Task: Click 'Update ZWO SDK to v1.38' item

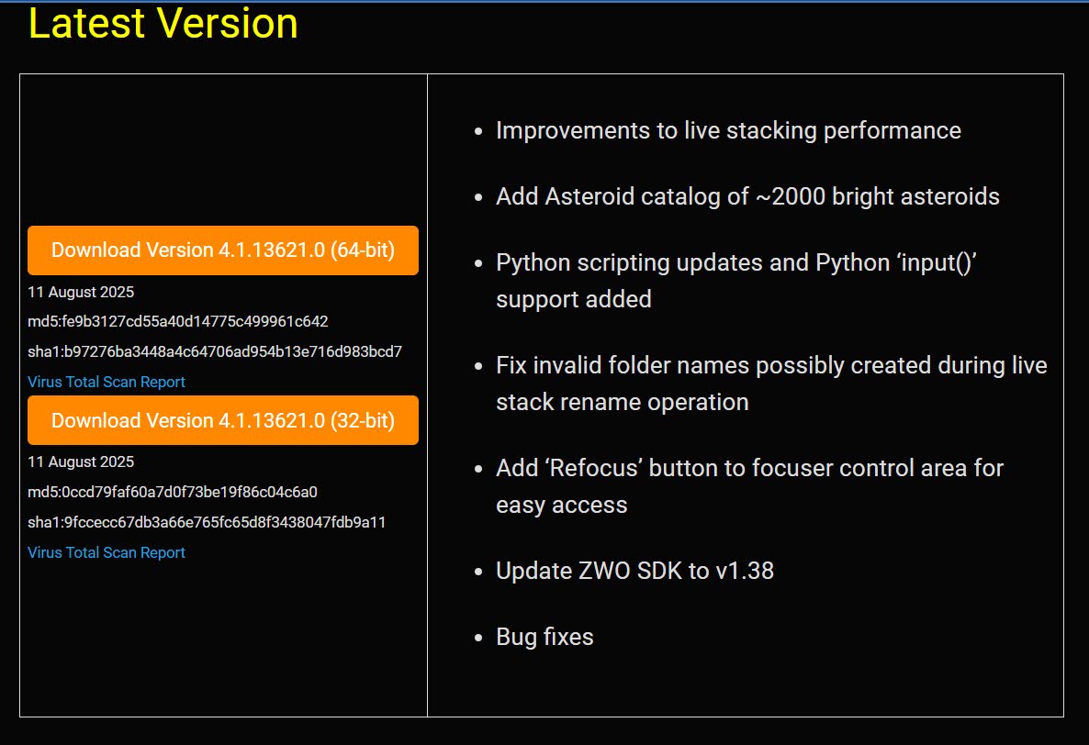Action: tap(634, 571)
